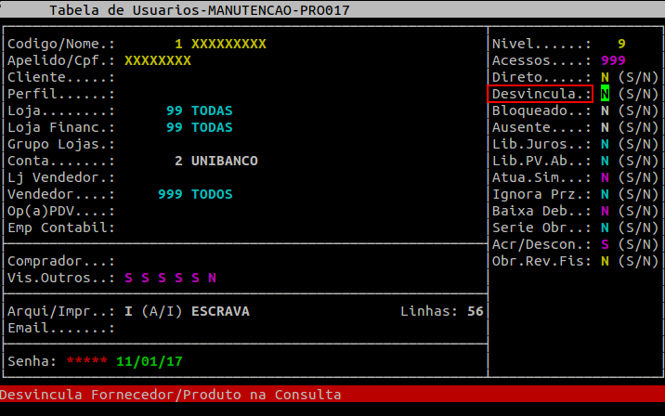Click the last Vis.Outros N flag
This screenshot has height=416, width=665.
(x=212, y=278)
